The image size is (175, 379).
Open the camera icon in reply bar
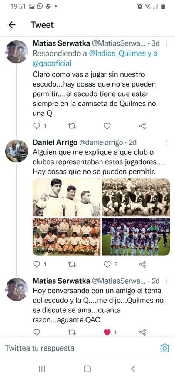coord(165,348)
